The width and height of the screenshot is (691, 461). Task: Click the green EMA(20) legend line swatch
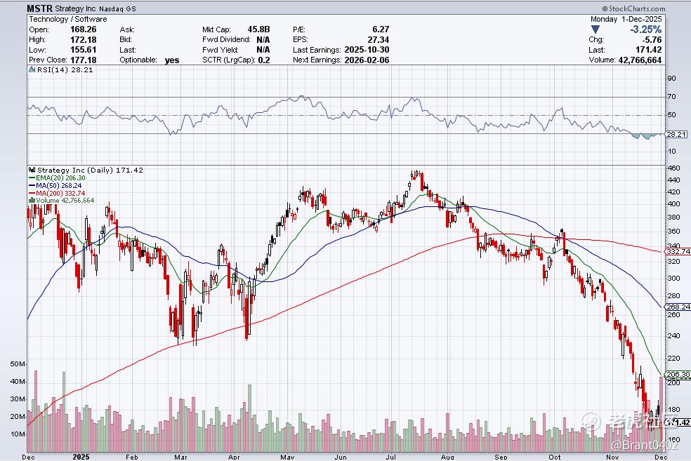click(x=32, y=178)
